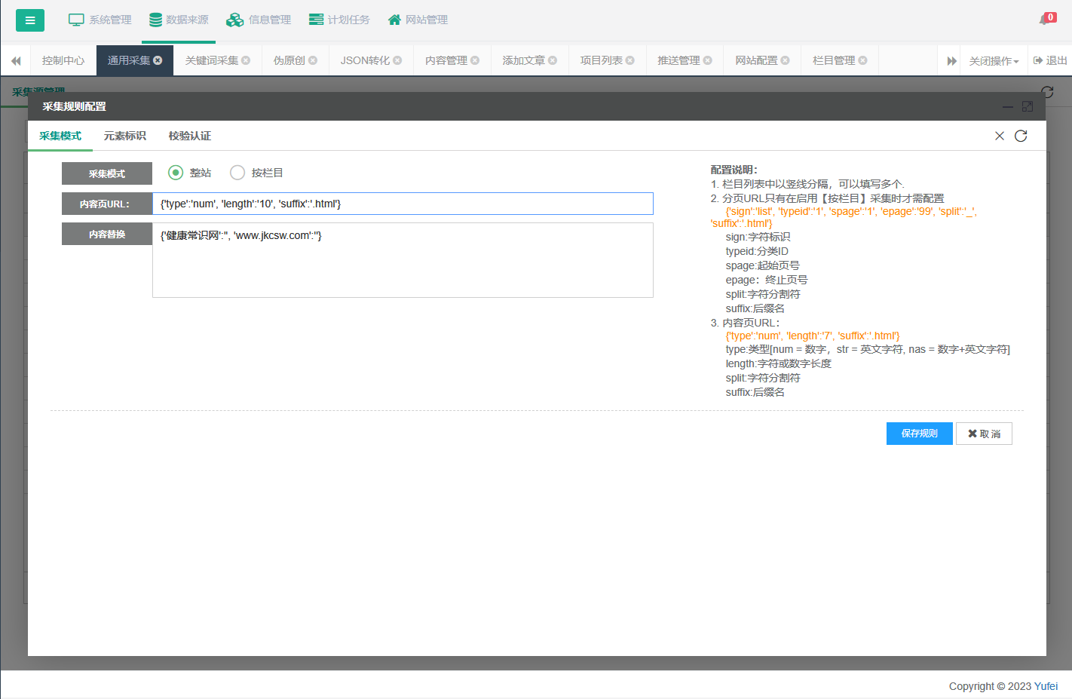Click the dialog refresh icon
The height and width of the screenshot is (699, 1072).
1021,136
